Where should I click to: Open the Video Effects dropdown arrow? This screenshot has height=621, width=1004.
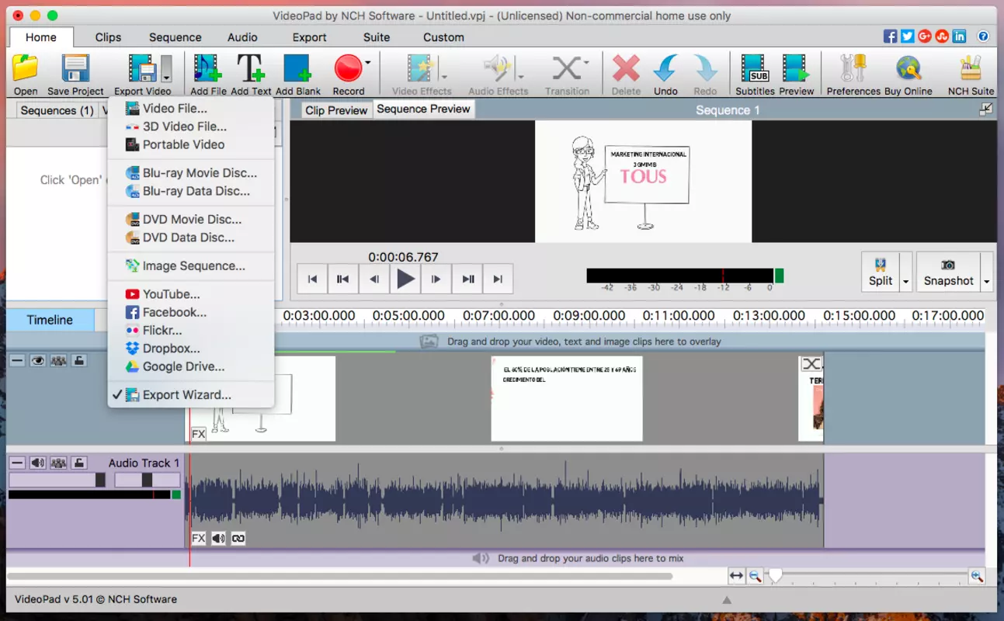(444, 76)
